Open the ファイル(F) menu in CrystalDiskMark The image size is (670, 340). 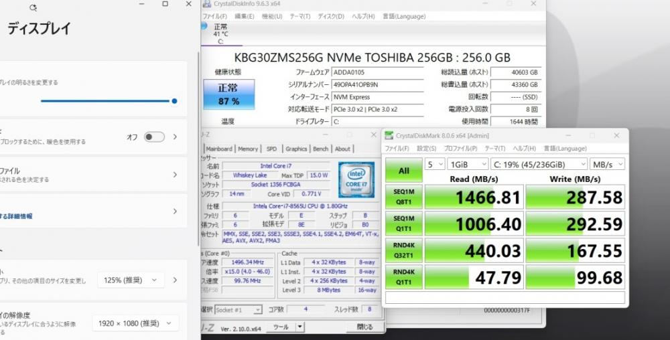click(397, 149)
